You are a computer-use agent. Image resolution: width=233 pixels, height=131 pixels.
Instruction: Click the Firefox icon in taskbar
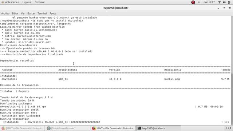coord(94,128)
